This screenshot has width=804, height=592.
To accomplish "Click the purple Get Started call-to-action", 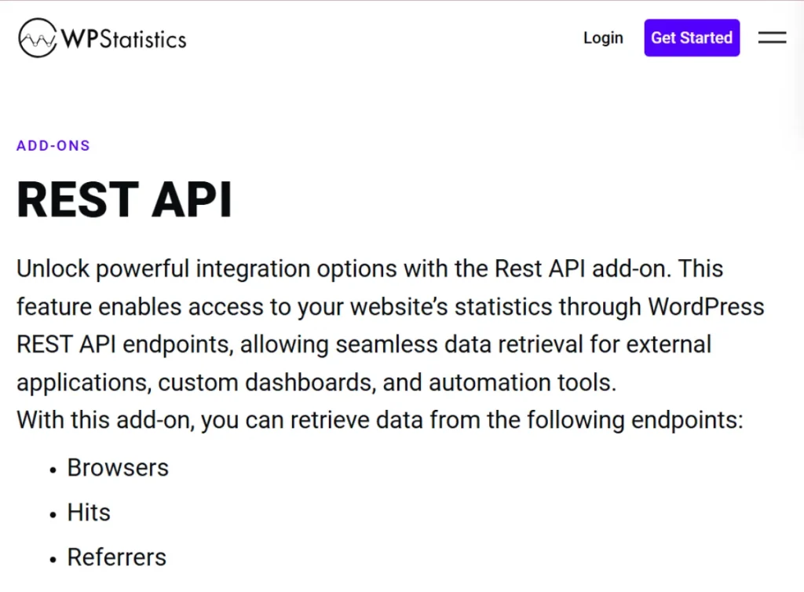I will point(691,37).
